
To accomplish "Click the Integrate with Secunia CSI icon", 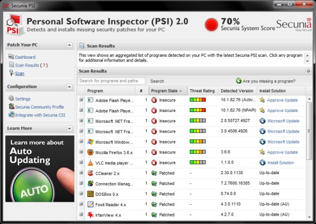I will coord(11,115).
